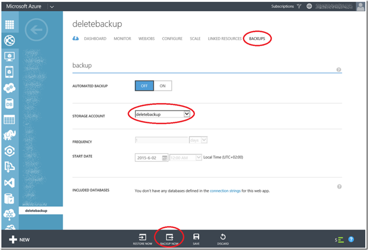Screen dimensions: 368x250
Task: Open the frequency unit days dropdown
Action: coord(198,140)
